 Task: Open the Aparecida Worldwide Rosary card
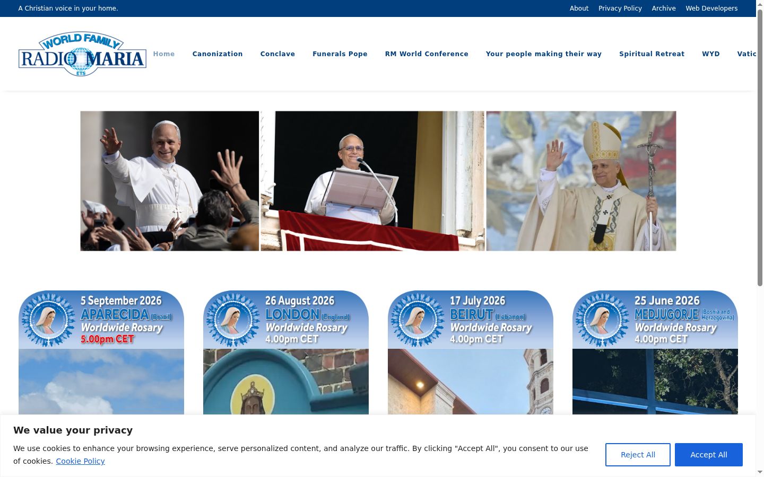[x=101, y=352]
